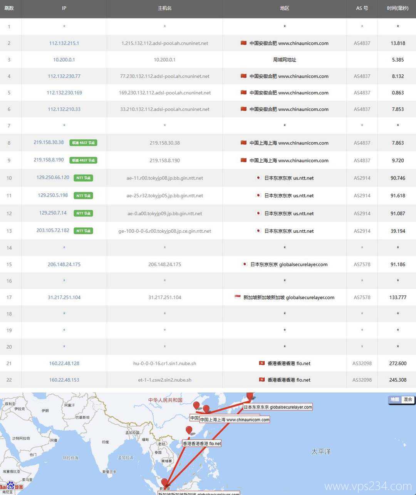Viewport: 416px width, 495px height.
Task: Open IP link 219.158.8.190
Action: coord(49,160)
